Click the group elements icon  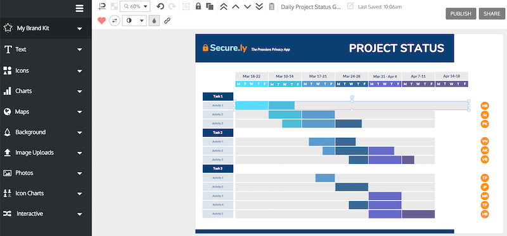(x=186, y=6)
